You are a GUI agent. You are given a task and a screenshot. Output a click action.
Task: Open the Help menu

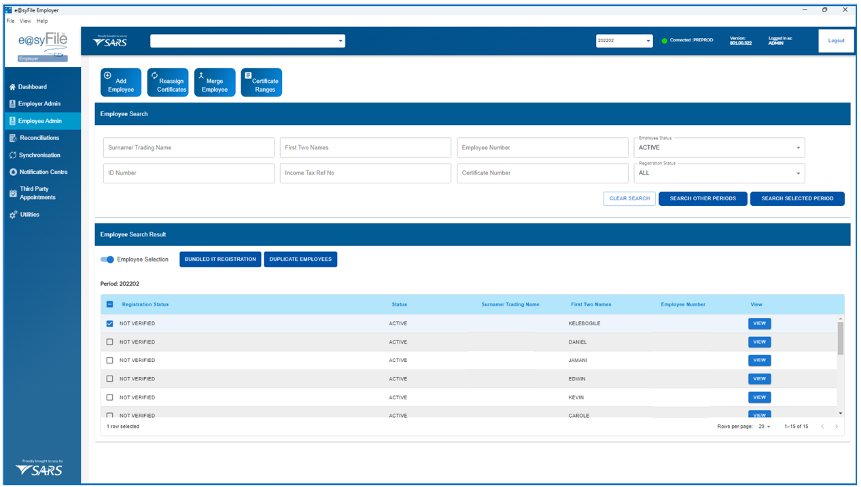42,21
